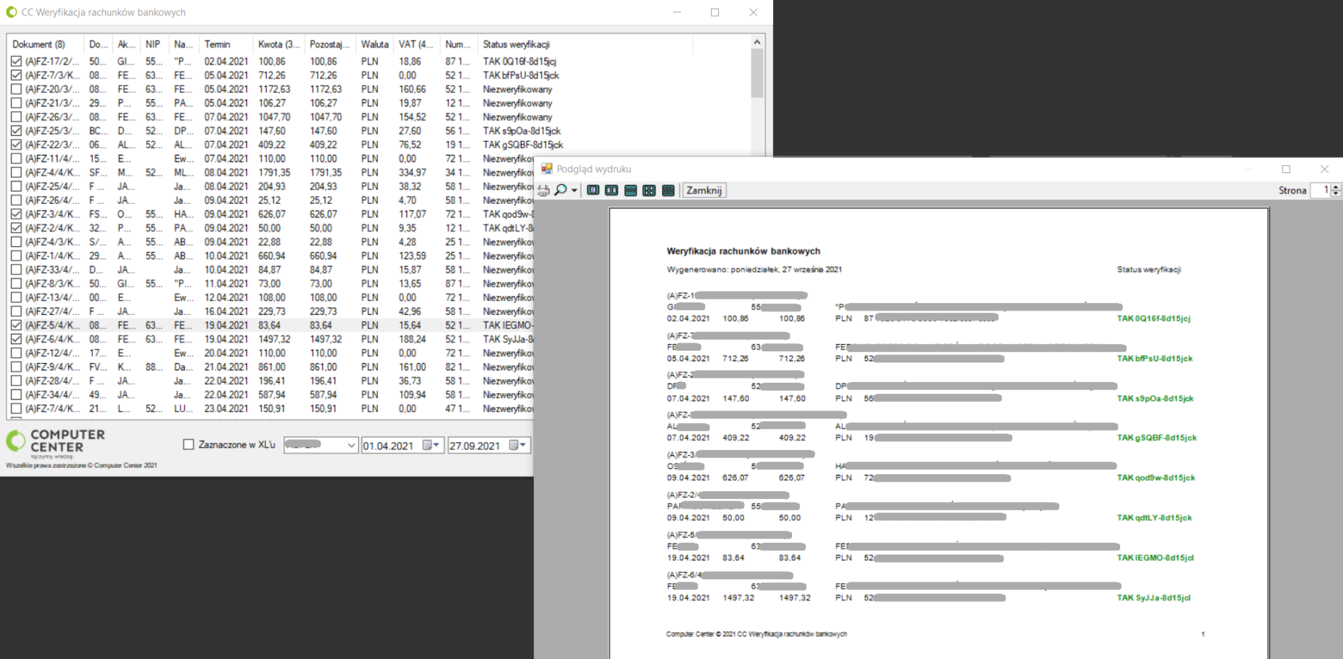1343x659 pixels.
Task: Click the Podgląd wydruku window icon
Action: click(547, 169)
